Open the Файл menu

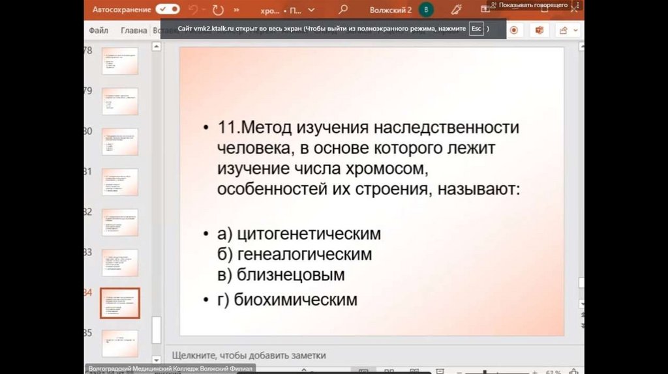(x=99, y=30)
